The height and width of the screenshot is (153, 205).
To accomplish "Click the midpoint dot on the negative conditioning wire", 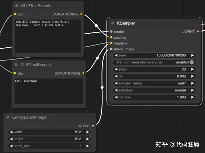I will 97,58.
